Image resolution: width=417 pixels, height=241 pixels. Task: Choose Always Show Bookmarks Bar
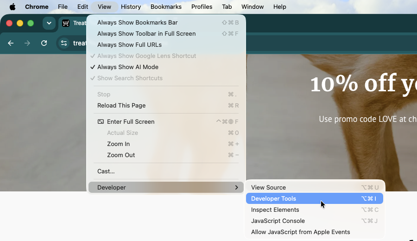coord(166,23)
